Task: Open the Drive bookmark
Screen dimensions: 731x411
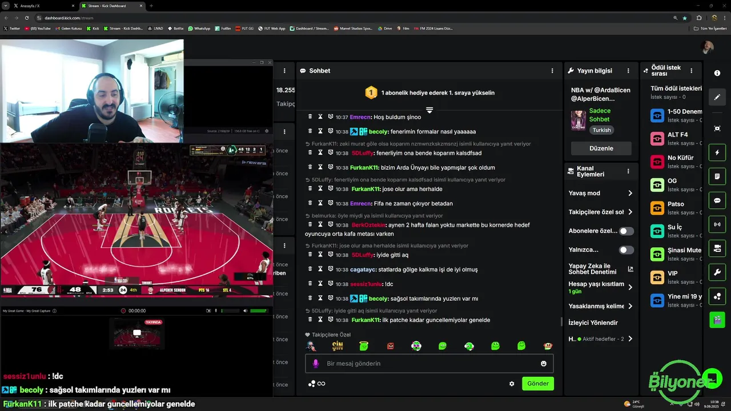Action: pyautogui.click(x=385, y=28)
